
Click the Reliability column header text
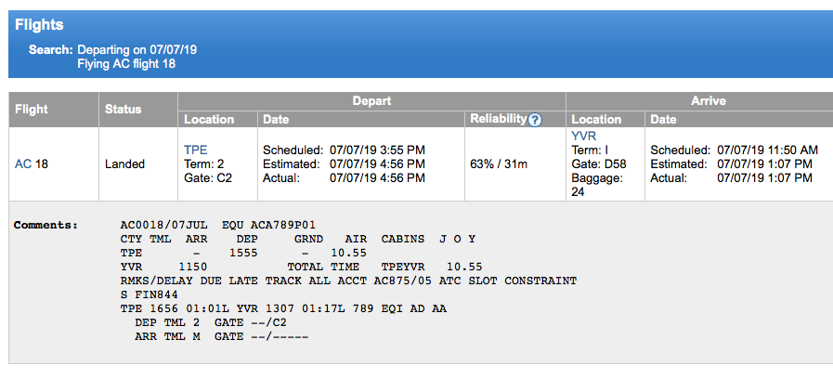coord(499,119)
